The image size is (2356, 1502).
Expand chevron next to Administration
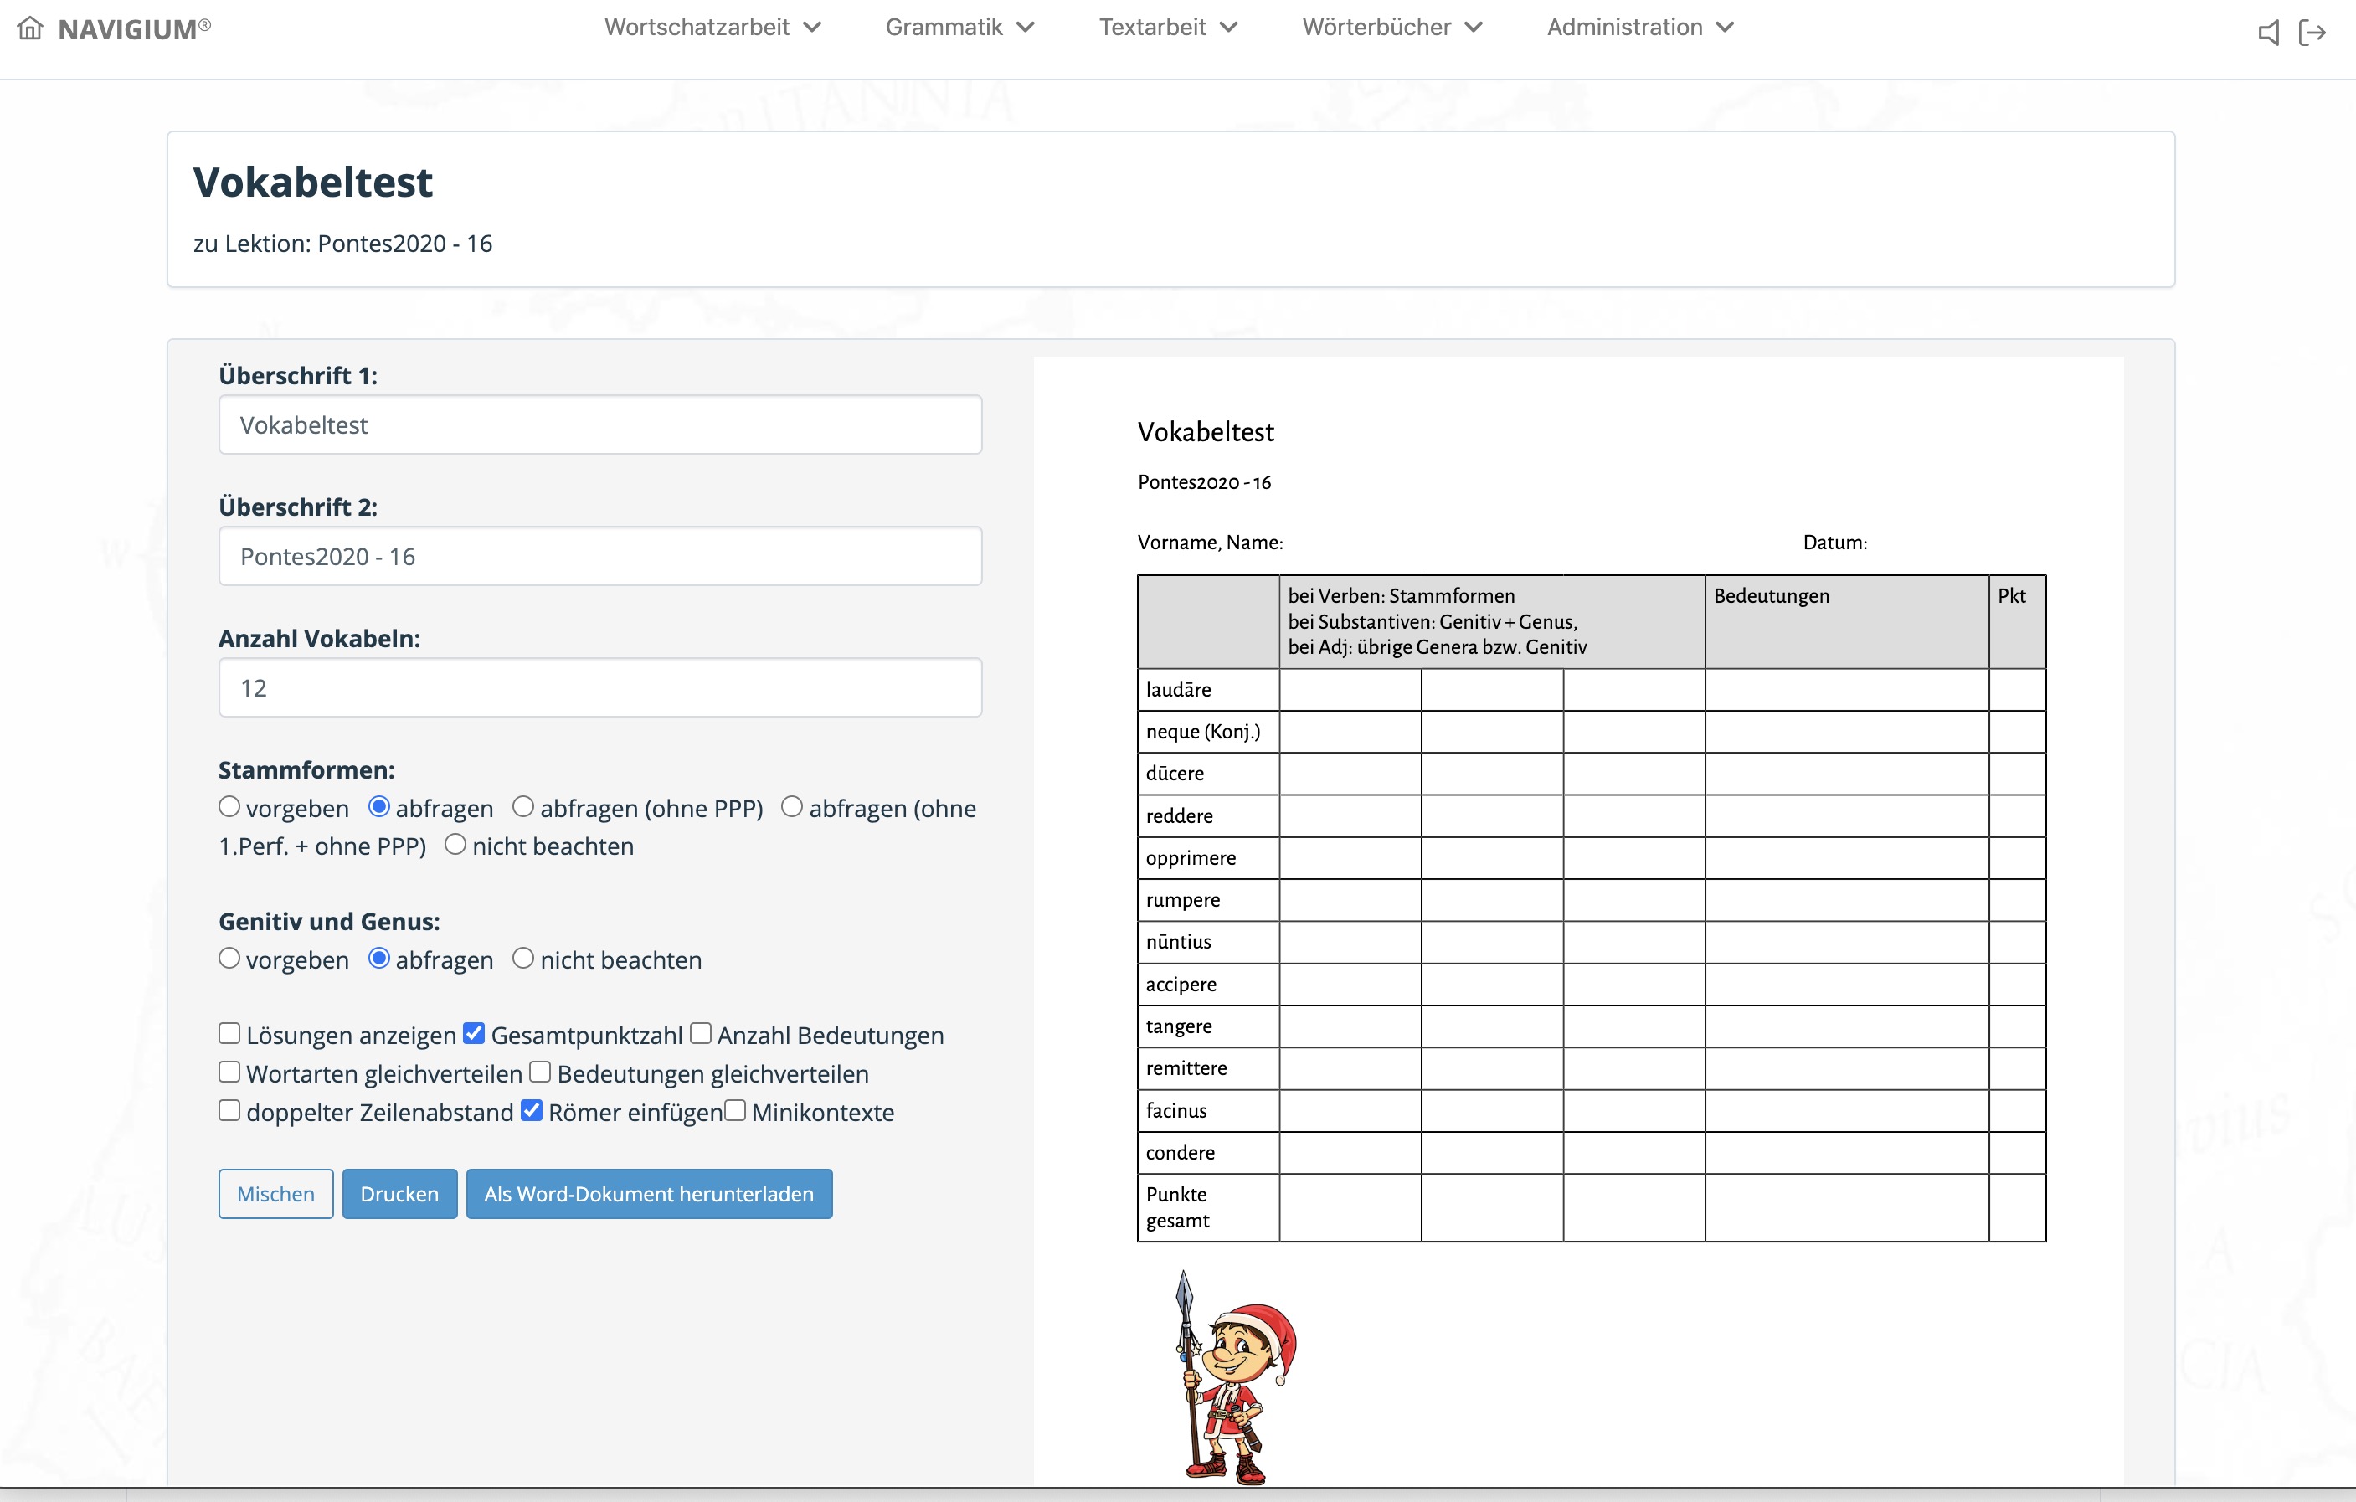point(1725,28)
